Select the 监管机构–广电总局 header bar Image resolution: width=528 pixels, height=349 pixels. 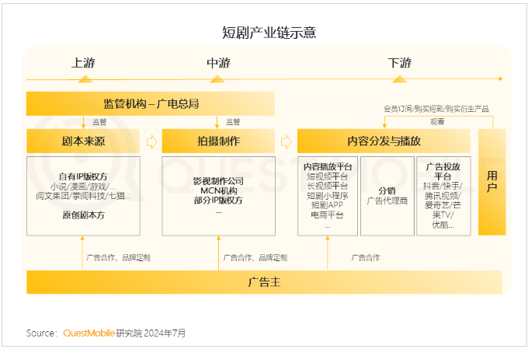[x=151, y=103]
